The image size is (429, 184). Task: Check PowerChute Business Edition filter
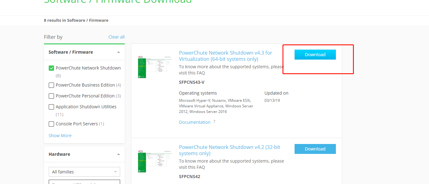pyautogui.click(x=52, y=85)
